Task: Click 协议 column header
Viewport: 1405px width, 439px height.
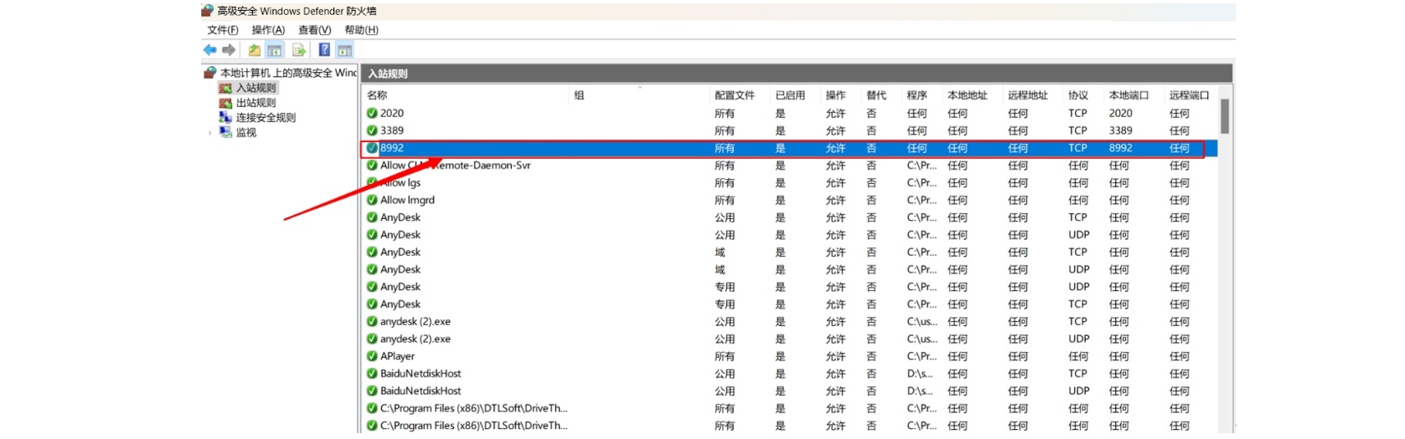Action: (x=1078, y=95)
